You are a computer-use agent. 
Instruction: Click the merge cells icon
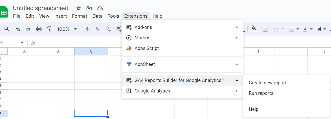click(x=276, y=29)
